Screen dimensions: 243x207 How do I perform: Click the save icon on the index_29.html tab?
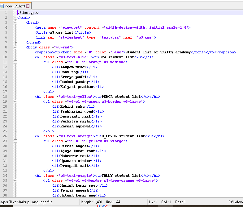[x=2, y=6]
